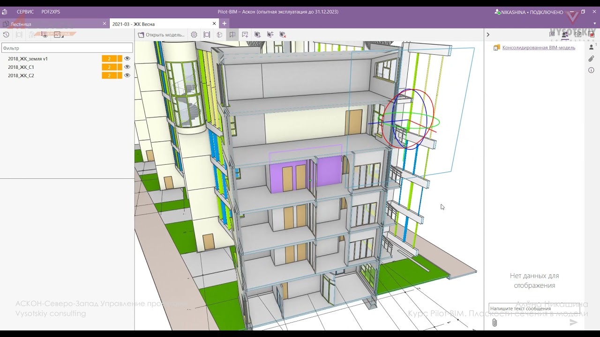Close the 2021-03 - ЖК Весна tab
600x337 pixels.
click(x=214, y=23)
